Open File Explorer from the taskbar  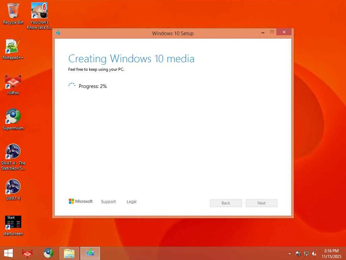pyautogui.click(x=69, y=253)
